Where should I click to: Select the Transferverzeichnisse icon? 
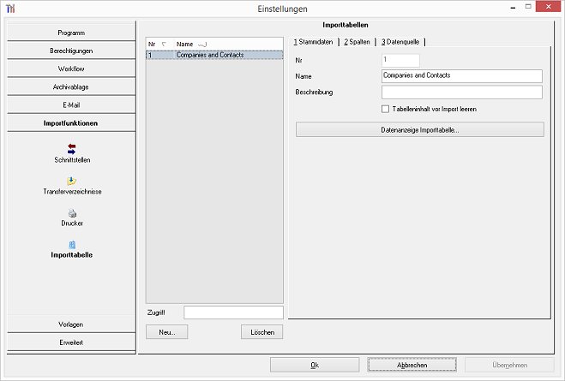click(72, 181)
